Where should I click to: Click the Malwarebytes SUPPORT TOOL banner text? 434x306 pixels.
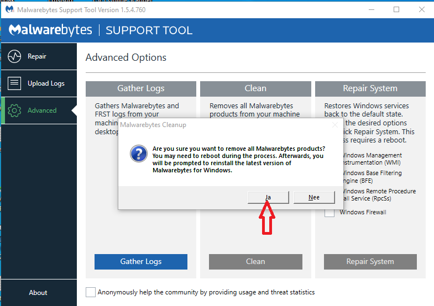[x=101, y=30]
